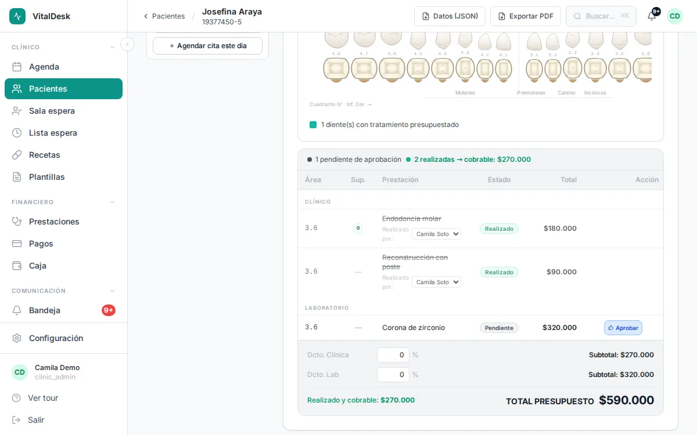This screenshot has width=697, height=435.
Task: Click the Realizado status of Reconstrucción con poste
Action: click(x=499, y=272)
